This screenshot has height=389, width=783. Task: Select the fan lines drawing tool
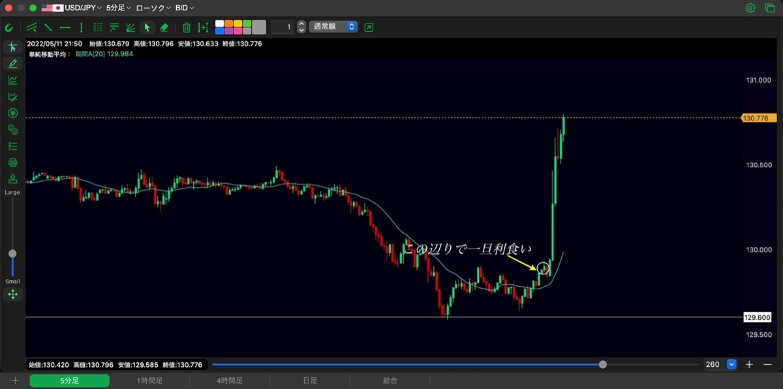click(130, 27)
